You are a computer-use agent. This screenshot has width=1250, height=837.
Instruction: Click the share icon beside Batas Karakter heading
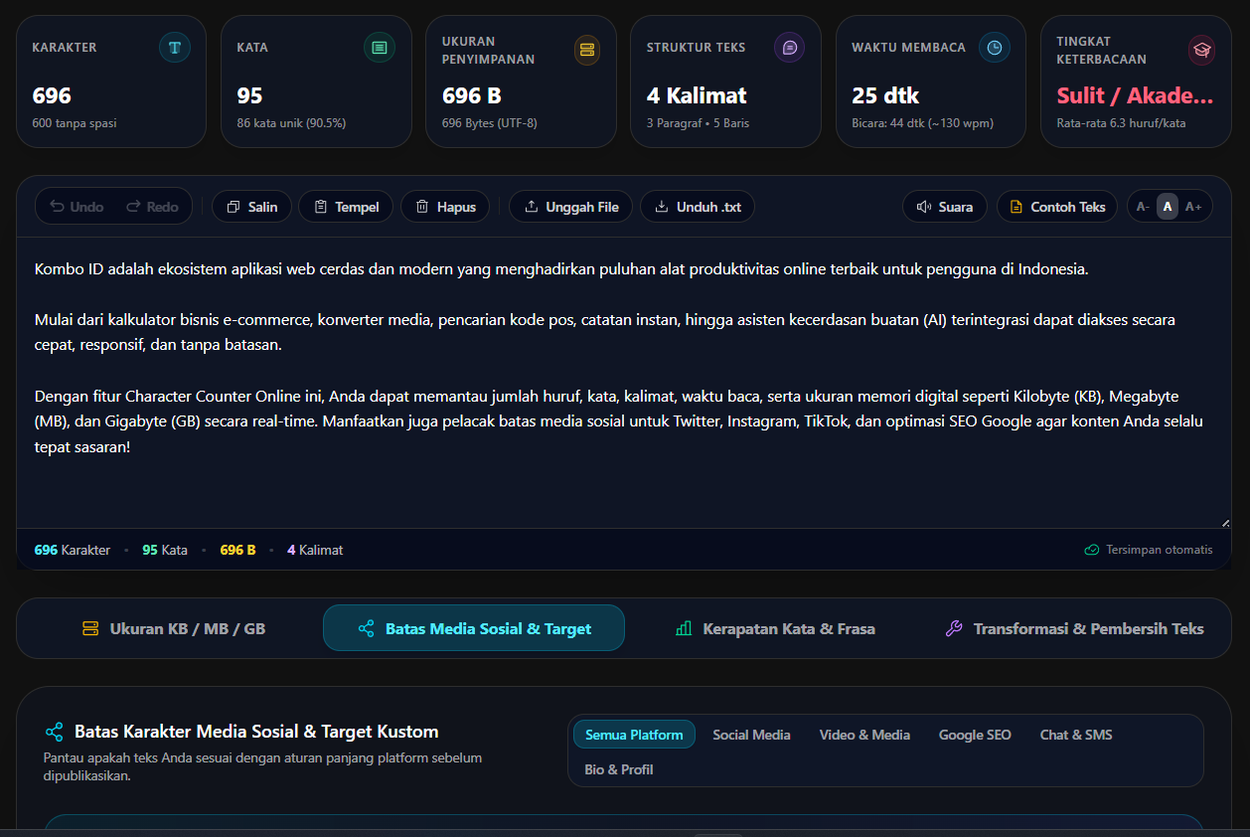[x=55, y=732]
